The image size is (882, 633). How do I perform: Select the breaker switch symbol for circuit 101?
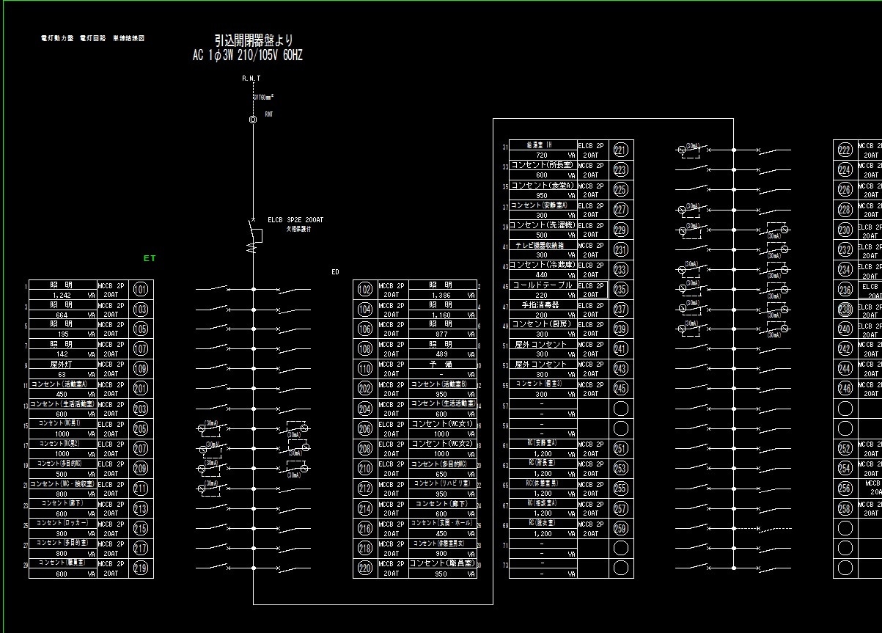[x=213, y=288]
